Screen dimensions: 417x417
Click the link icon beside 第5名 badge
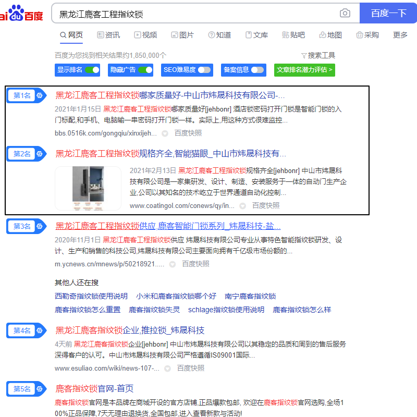40,389
